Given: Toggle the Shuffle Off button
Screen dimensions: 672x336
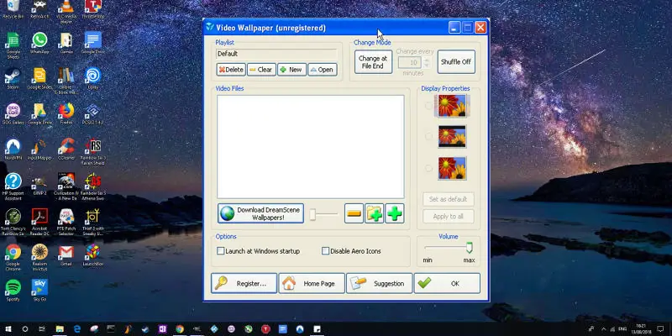Looking at the screenshot, I should point(456,61).
